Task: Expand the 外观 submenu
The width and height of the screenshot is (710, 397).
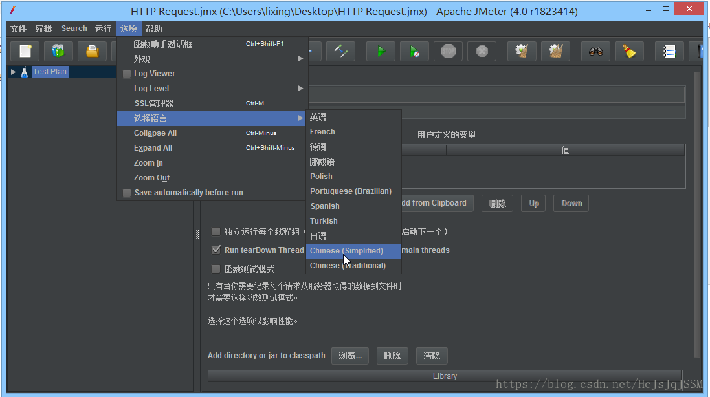Action: point(212,59)
